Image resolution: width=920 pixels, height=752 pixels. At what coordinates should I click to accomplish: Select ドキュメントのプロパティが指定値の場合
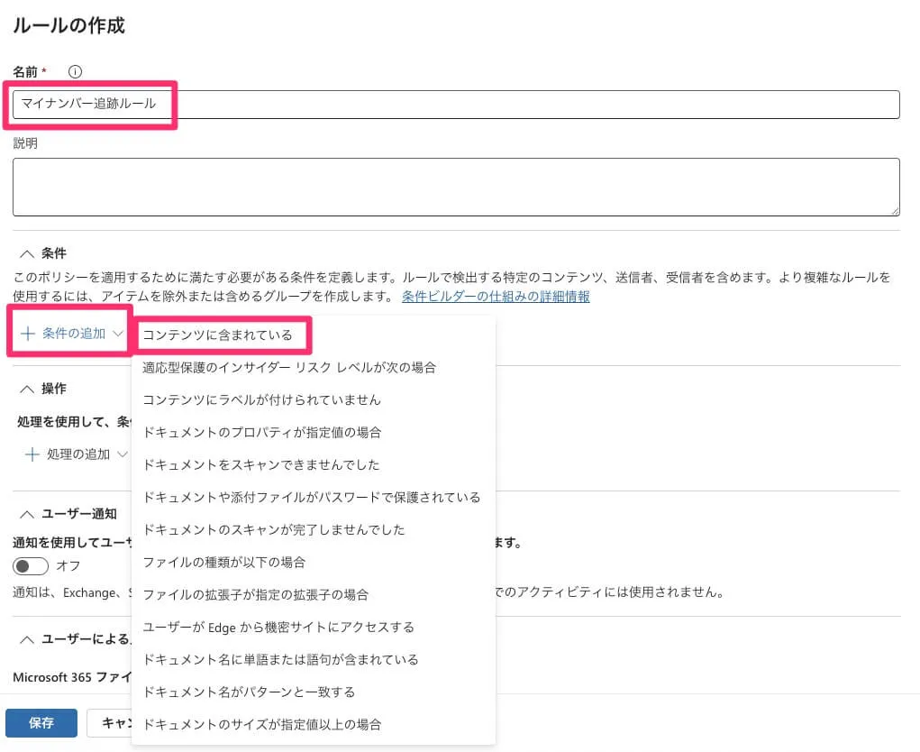click(314, 433)
